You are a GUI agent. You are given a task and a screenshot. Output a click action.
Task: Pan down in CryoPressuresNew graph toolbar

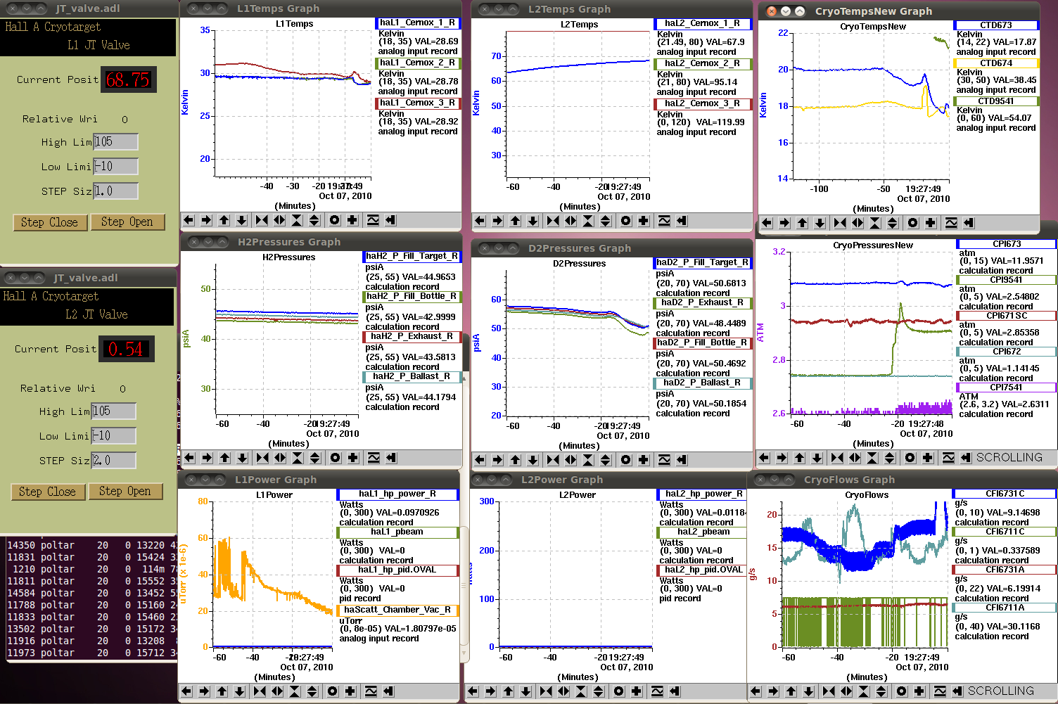pos(817,458)
